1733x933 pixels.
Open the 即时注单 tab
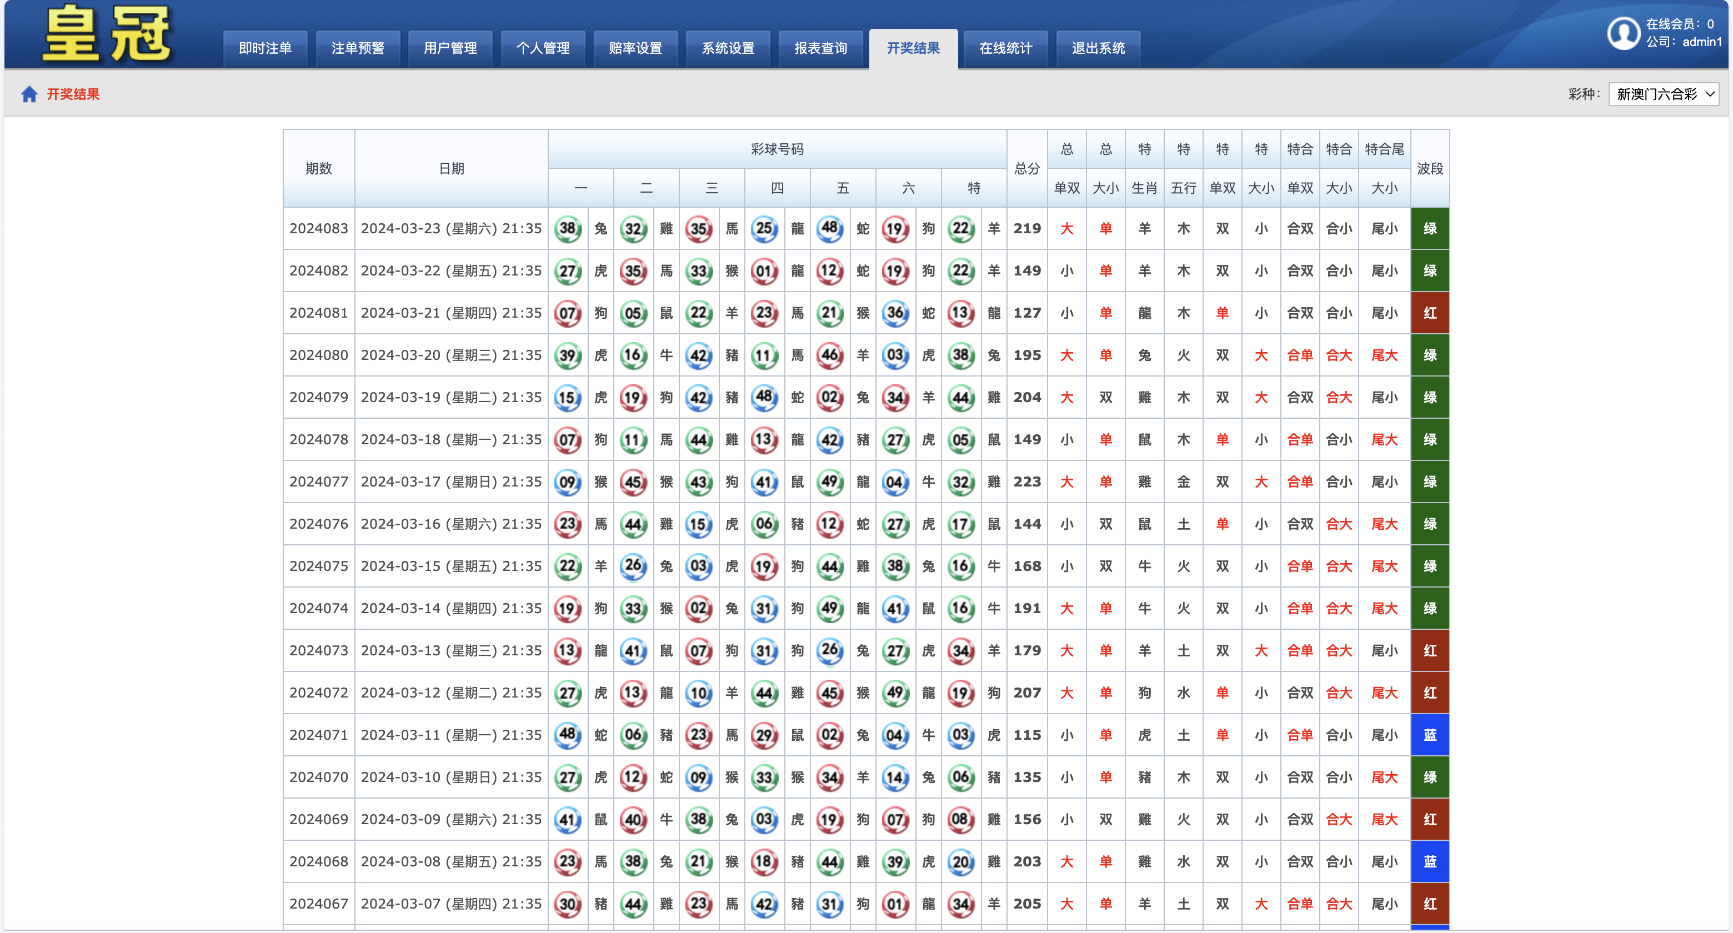coord(265,48)
